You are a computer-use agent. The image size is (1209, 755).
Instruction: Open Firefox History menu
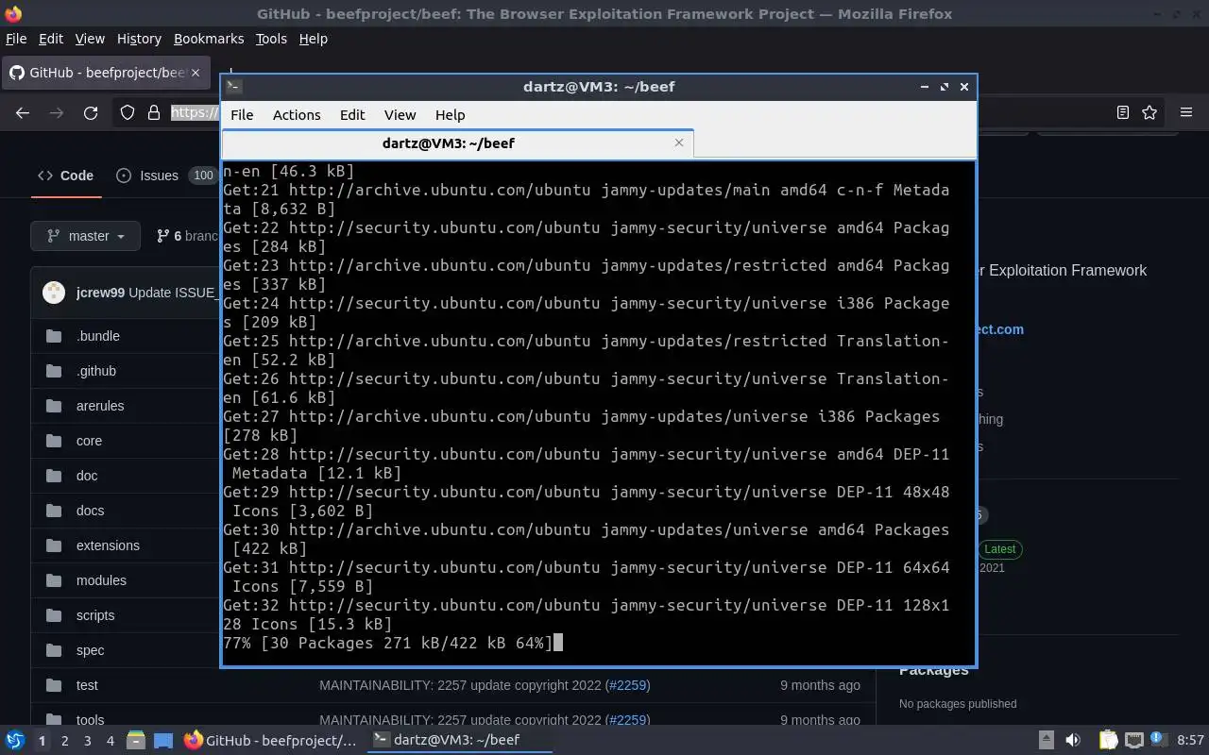click(x=139, y=39)
